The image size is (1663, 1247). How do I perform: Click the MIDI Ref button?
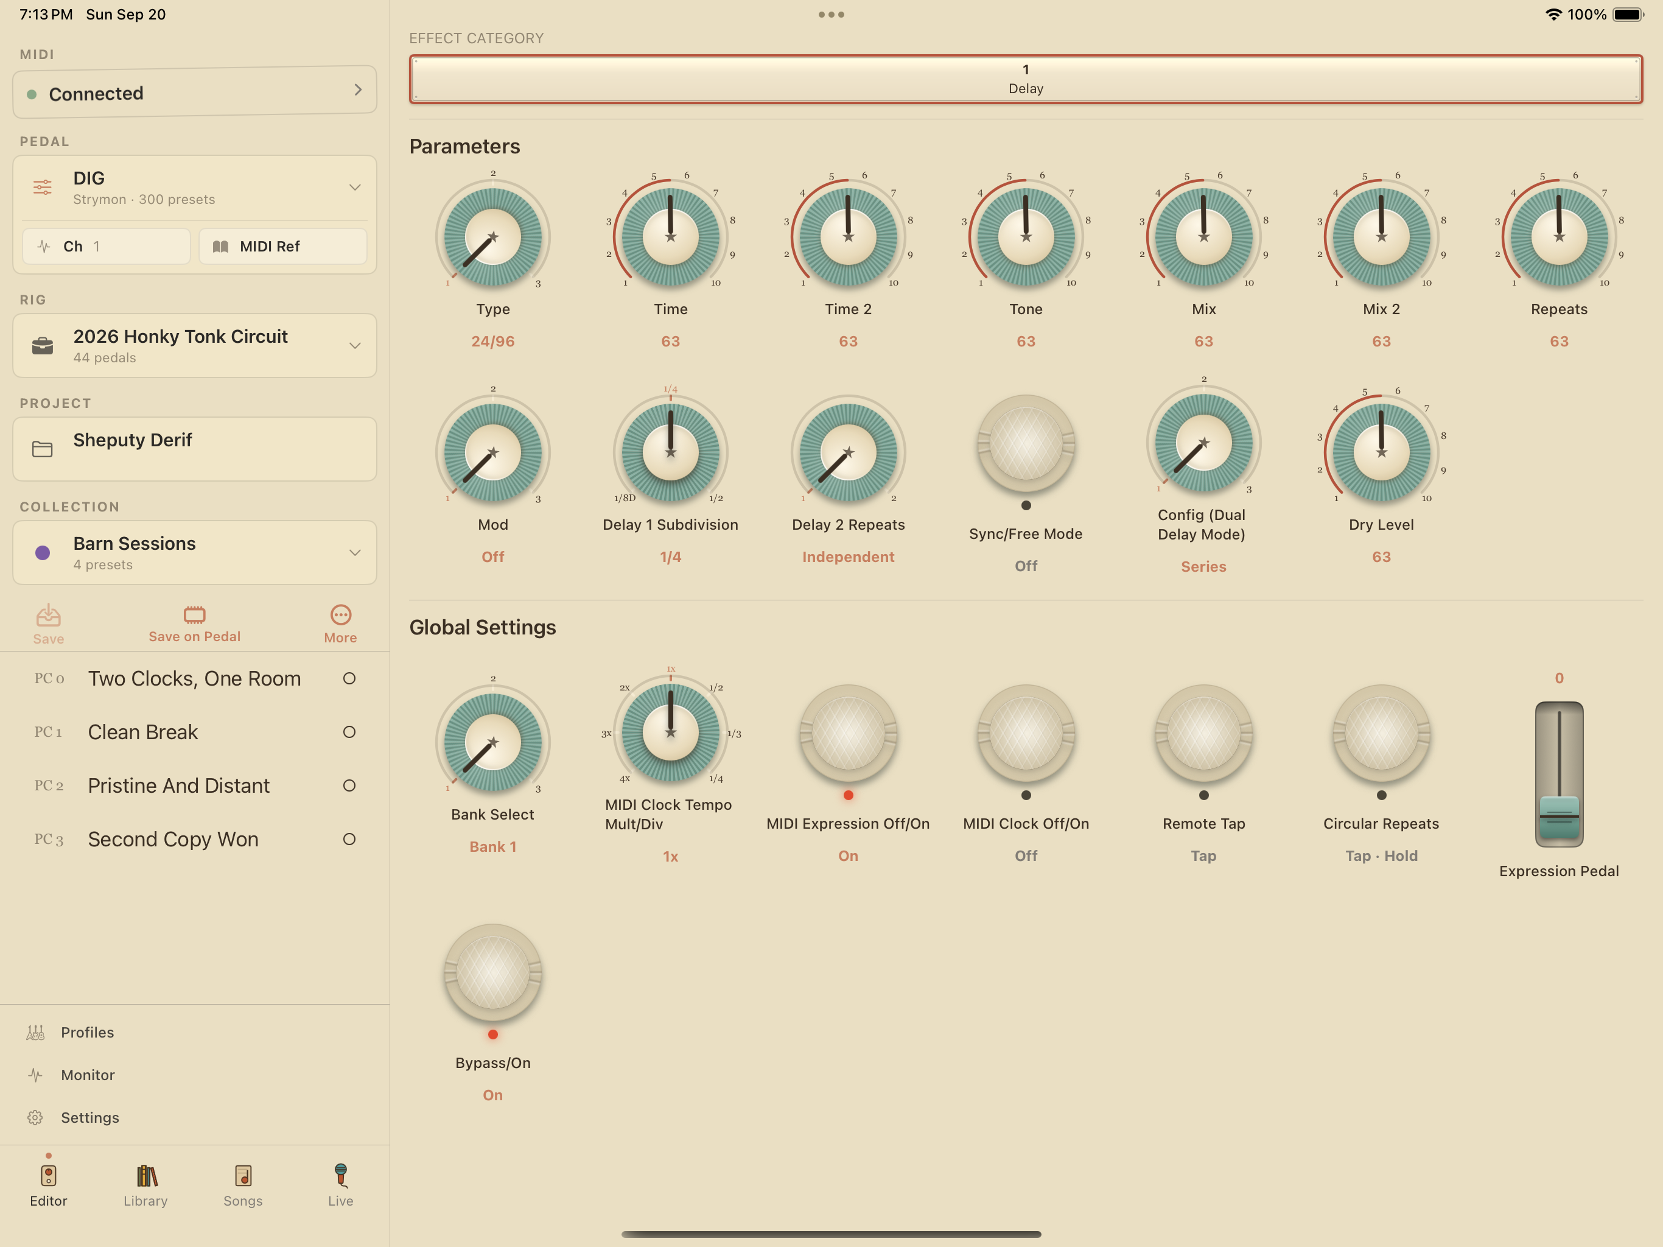pyautogui.click(x=282, y=247)
